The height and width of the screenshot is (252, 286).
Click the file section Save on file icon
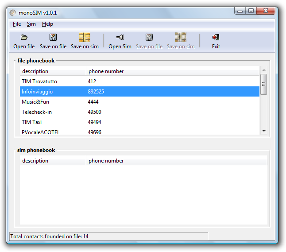[x=53, y=37]
